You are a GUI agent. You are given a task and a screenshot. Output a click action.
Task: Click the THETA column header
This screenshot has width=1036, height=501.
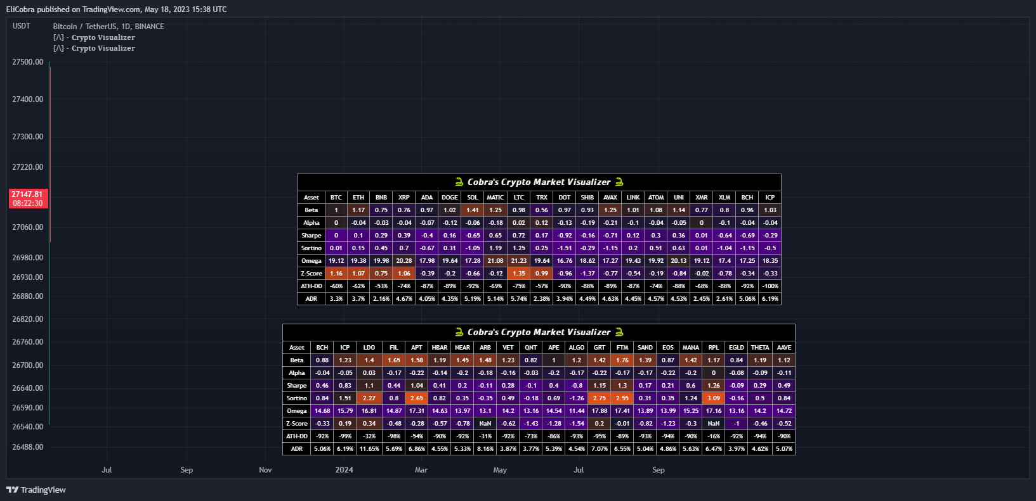tap(760, 348)
